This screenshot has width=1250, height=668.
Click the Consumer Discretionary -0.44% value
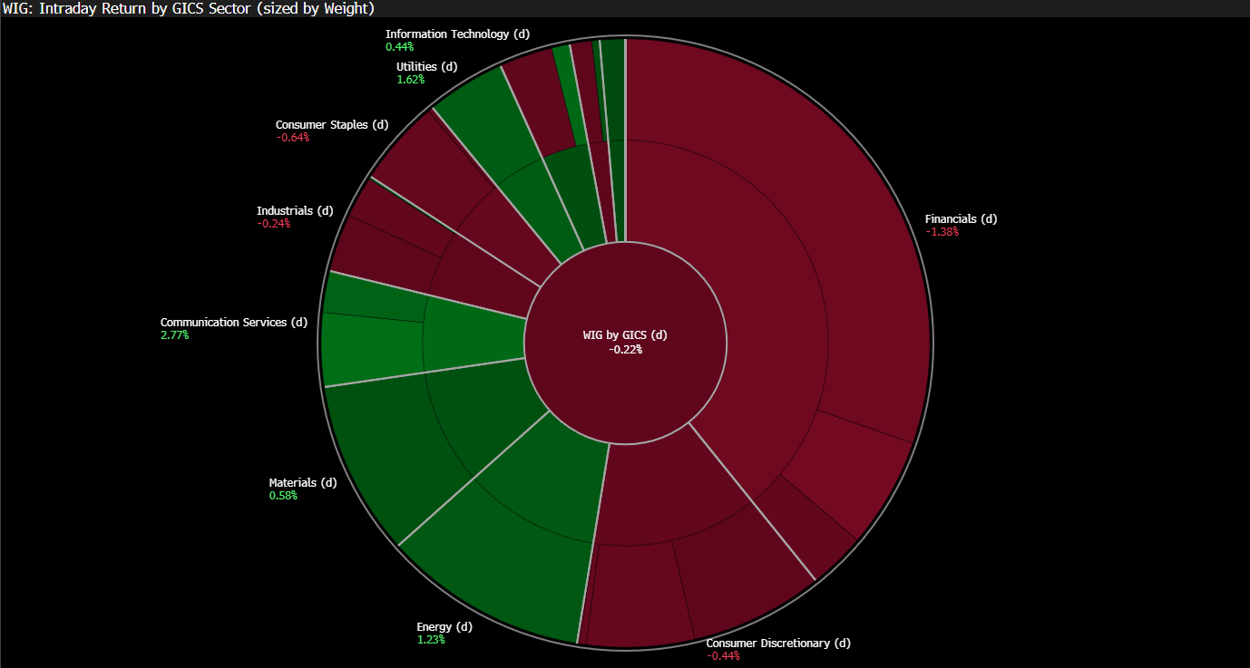723,656
